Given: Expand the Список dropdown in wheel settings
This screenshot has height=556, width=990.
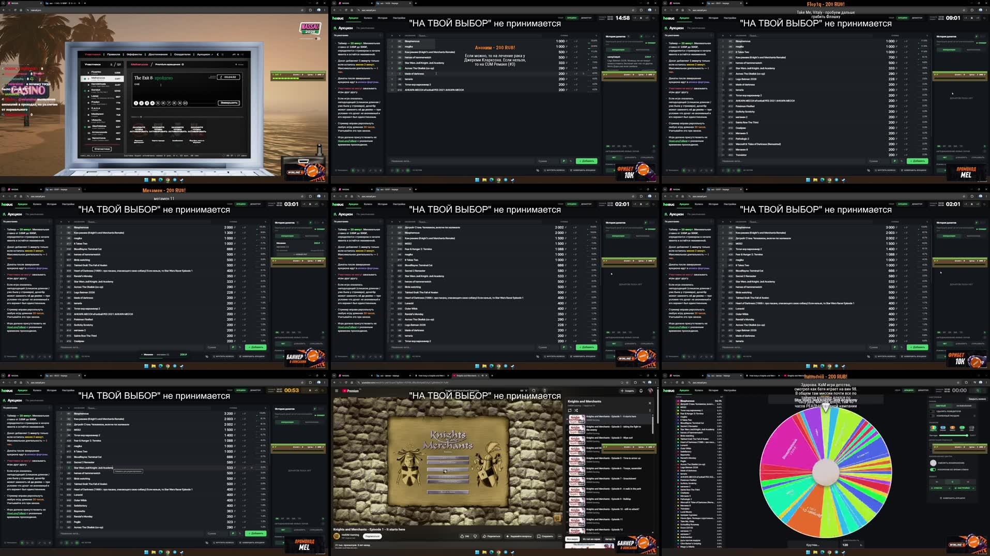Looking at the screenshot, I should tap(941, 488).
